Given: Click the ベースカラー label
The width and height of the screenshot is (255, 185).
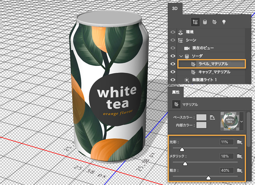Looking at the screenshot, I should coord(184,117).
